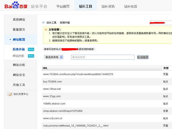Click 页面 type for 703804 forum row
The image size is (172, 129).
(165, 74)
